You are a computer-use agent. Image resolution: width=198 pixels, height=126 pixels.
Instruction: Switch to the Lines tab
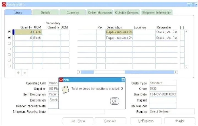coord(18,12)
